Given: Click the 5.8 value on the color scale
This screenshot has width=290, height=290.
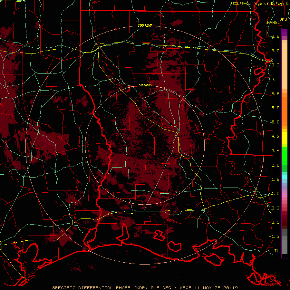Looking at the screenshot, I should (275, 108).
